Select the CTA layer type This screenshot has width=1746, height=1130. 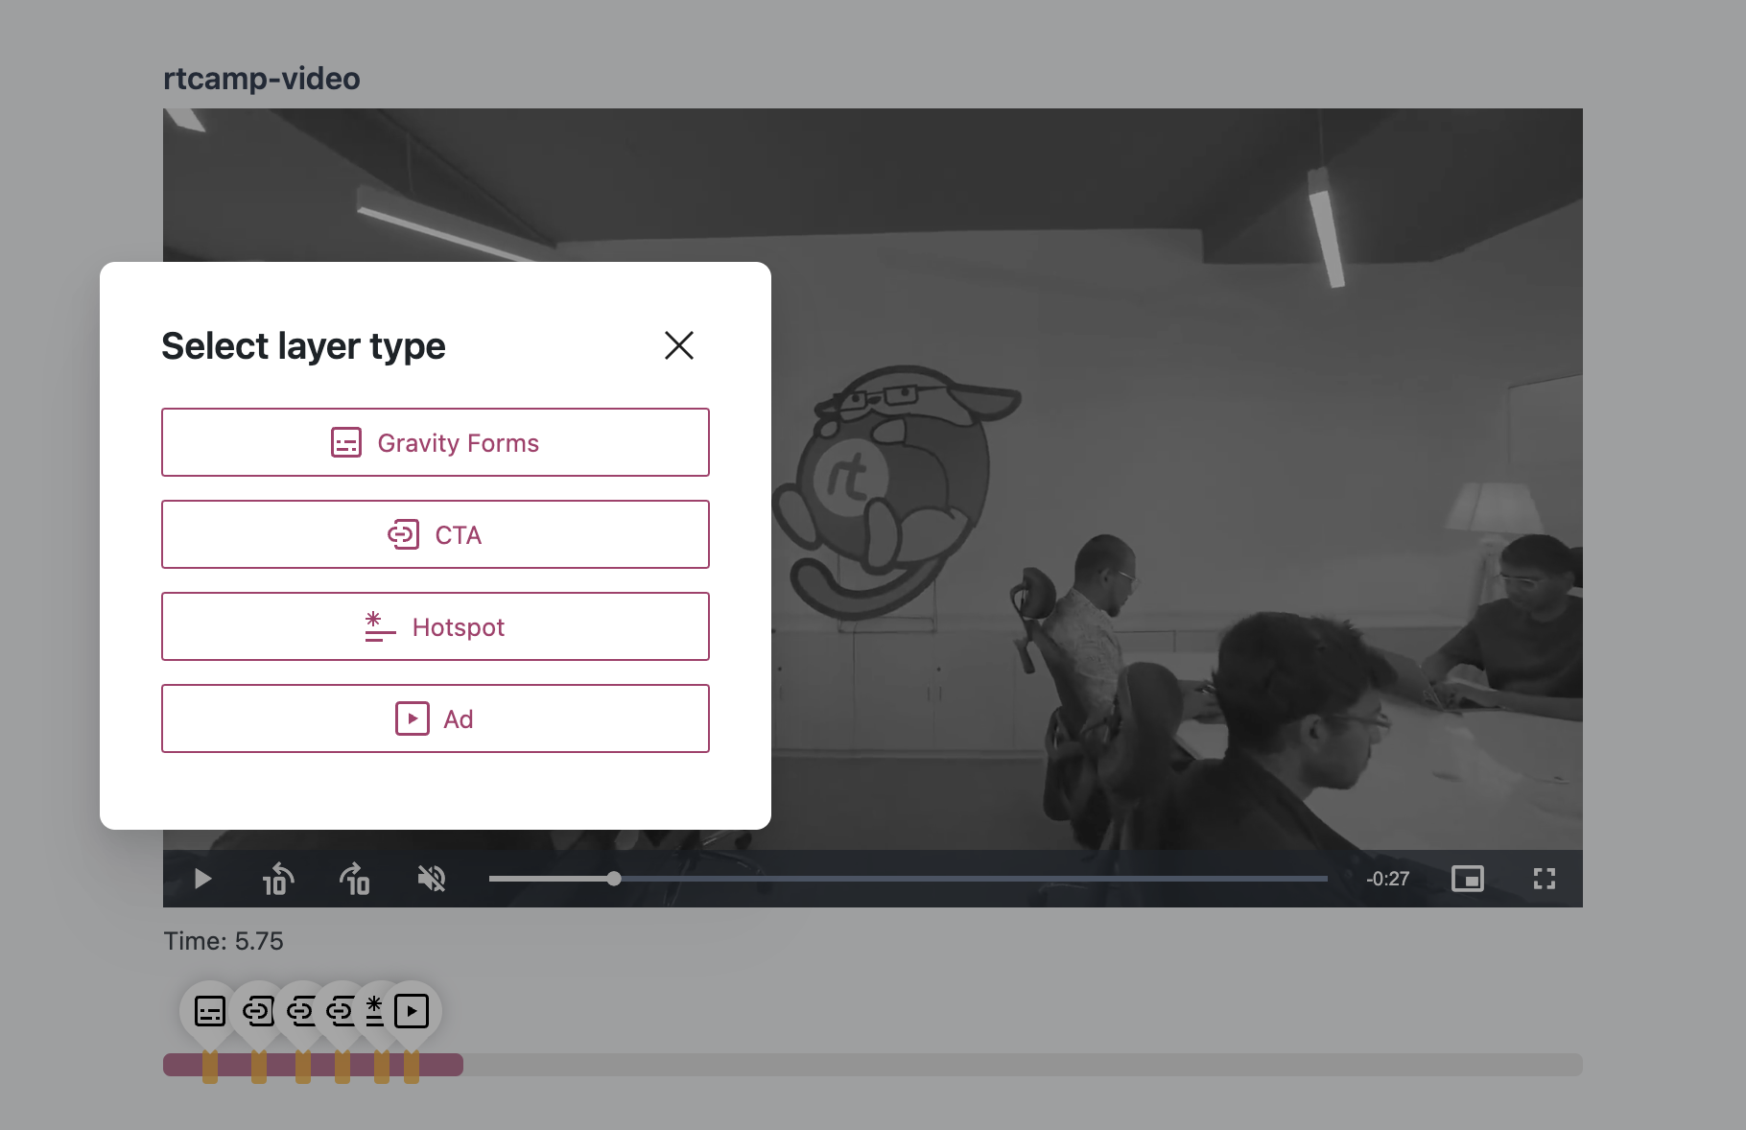[x=436, y=534]
